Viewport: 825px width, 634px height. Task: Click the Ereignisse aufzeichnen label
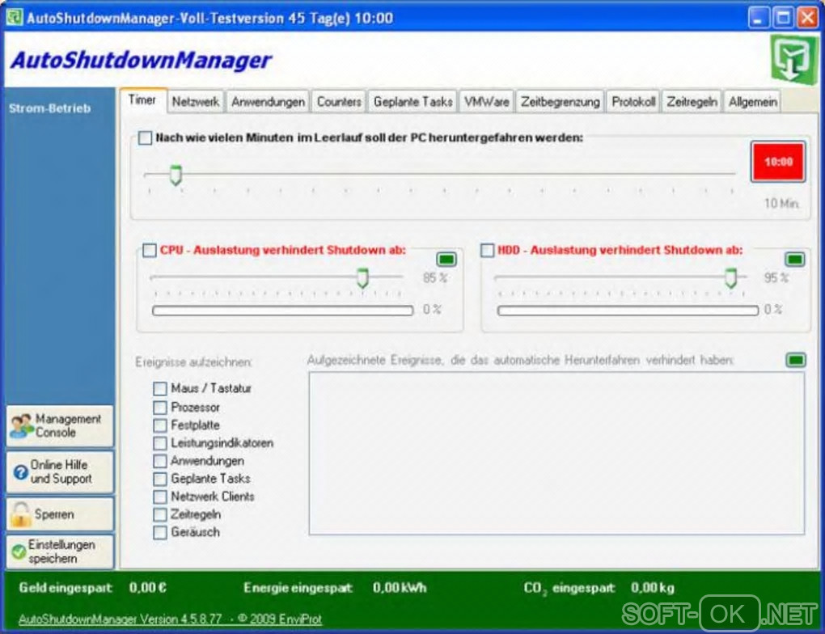(x=193, y=362)
